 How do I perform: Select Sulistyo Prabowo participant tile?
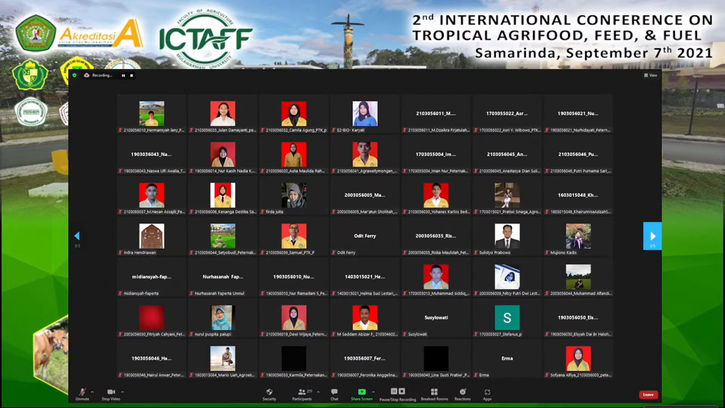point(507,236)
